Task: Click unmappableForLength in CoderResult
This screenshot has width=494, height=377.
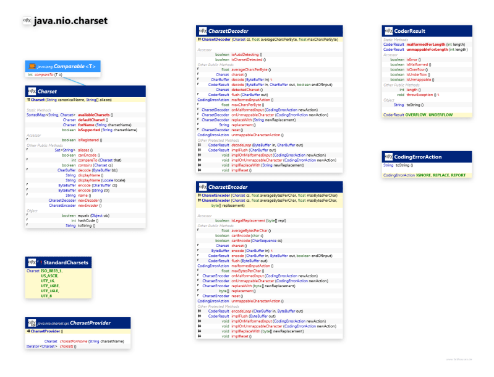Action: [x=427, y=50]
